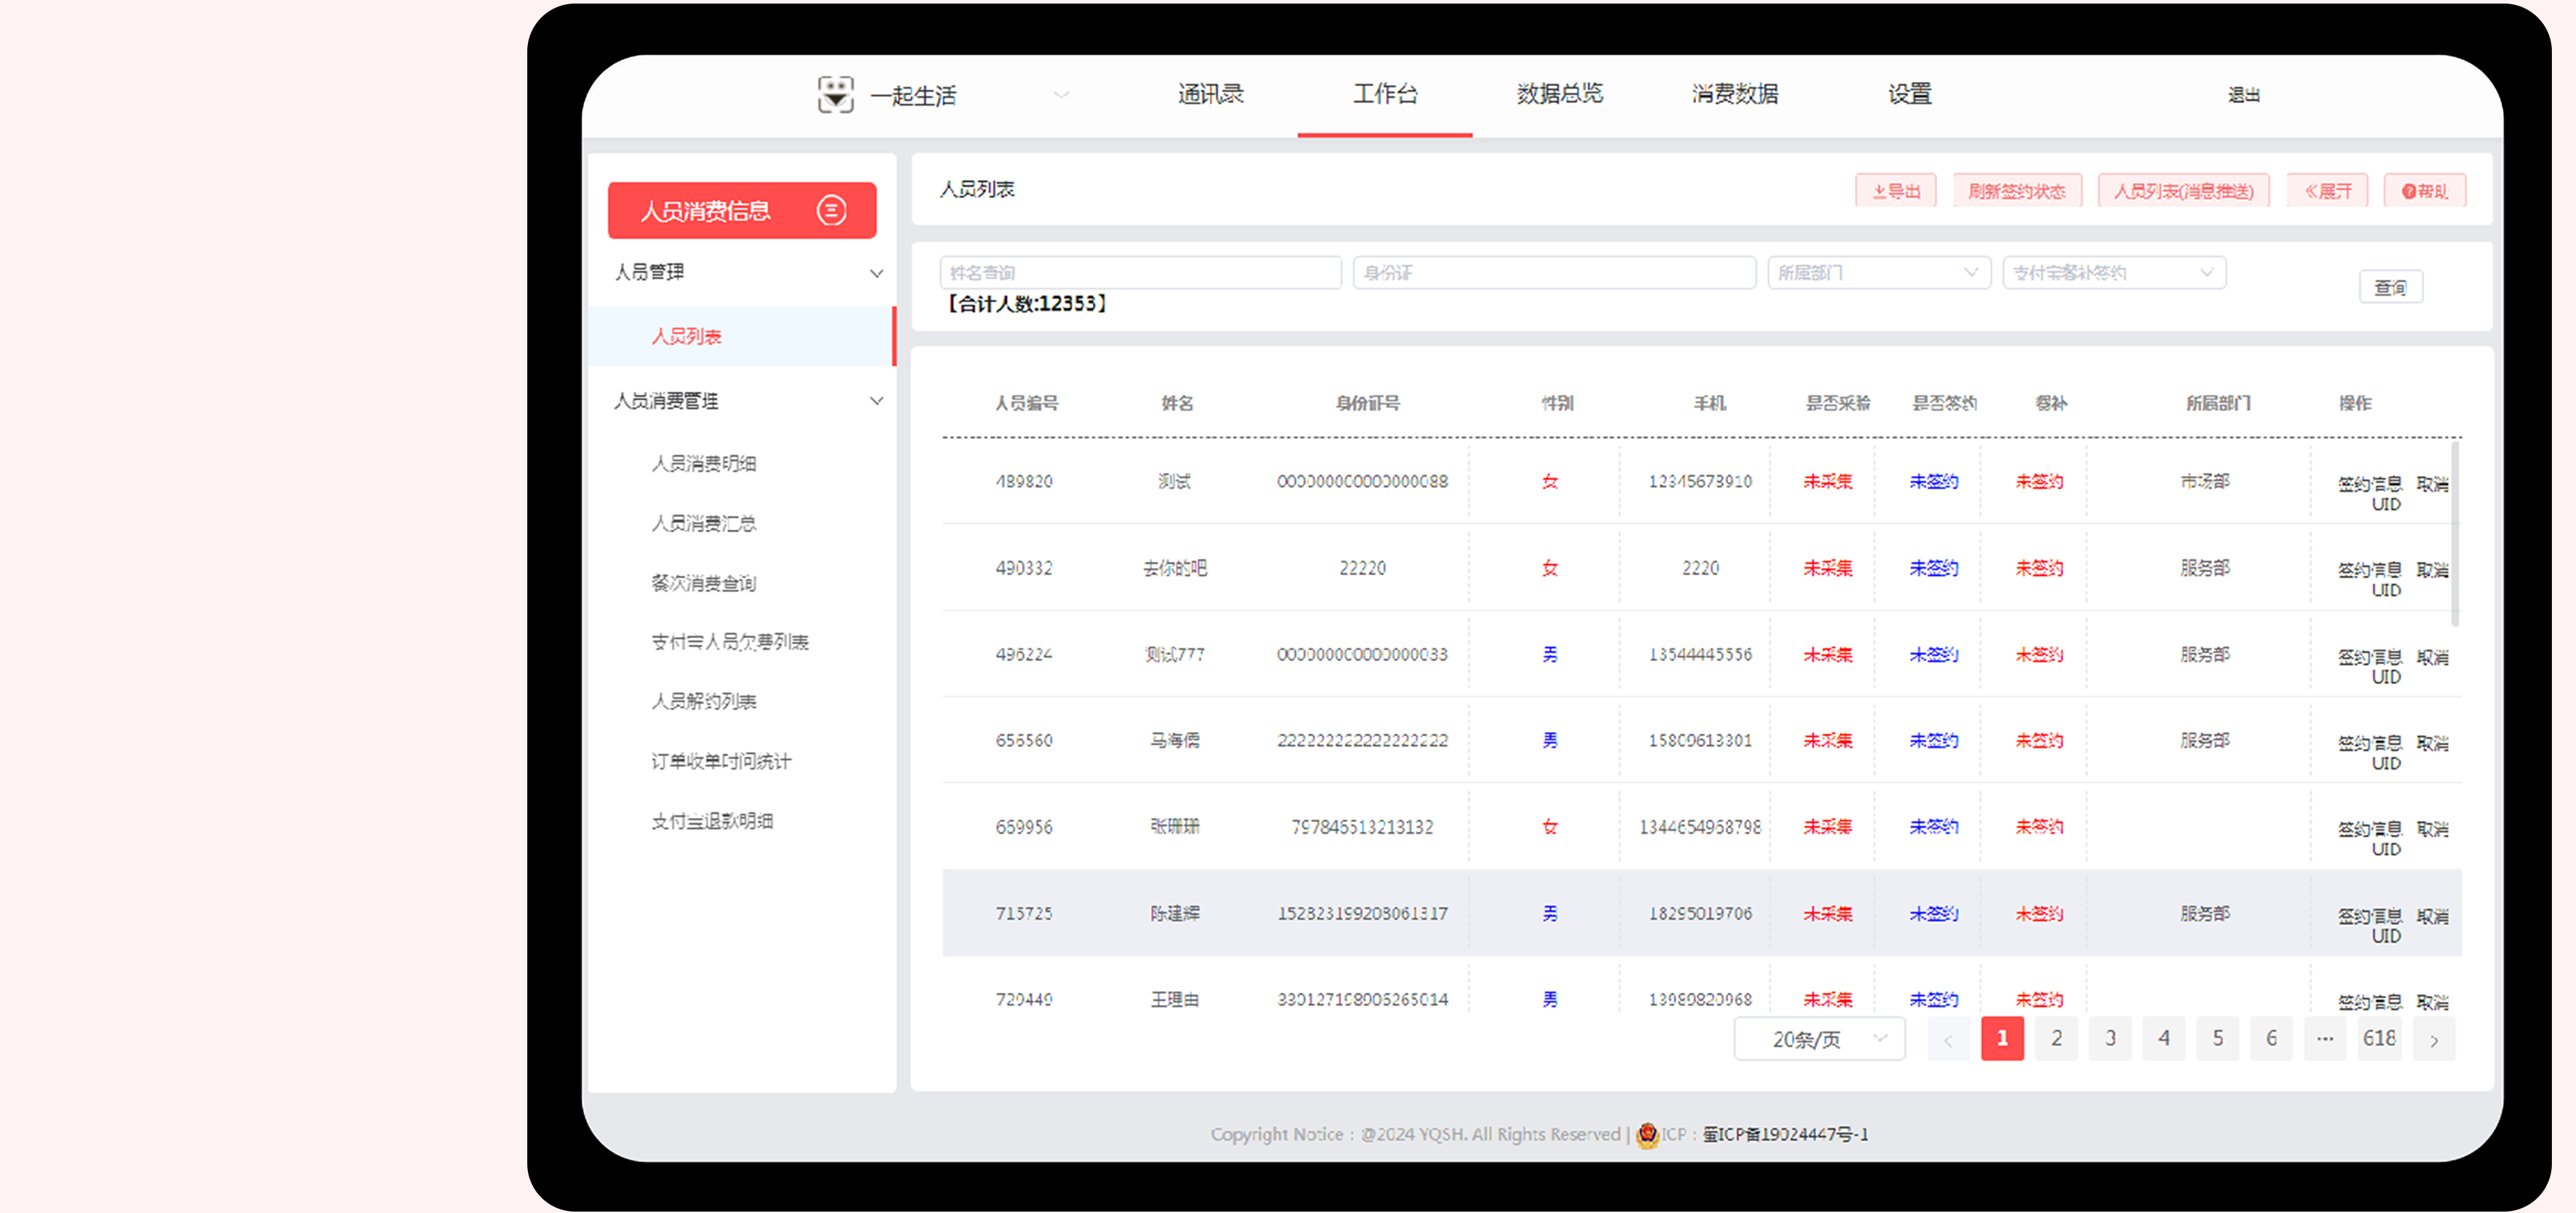Open 订单收单时间统计 in the sidebar
The width and height of the screenshot is (2576, 1213).
pos(721,761)
